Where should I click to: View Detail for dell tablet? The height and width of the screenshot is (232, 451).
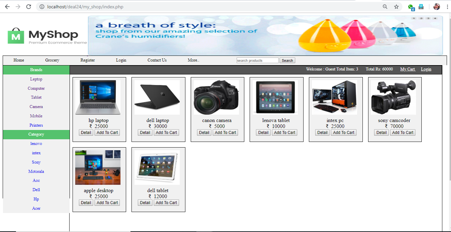145,202
